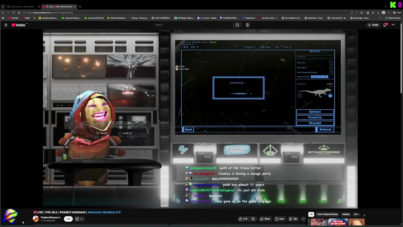The height and width of the screenshot is (227, 403).
Task: Click Favorite in the game screen
Action: pyautogui.click(x=315, y=117)
